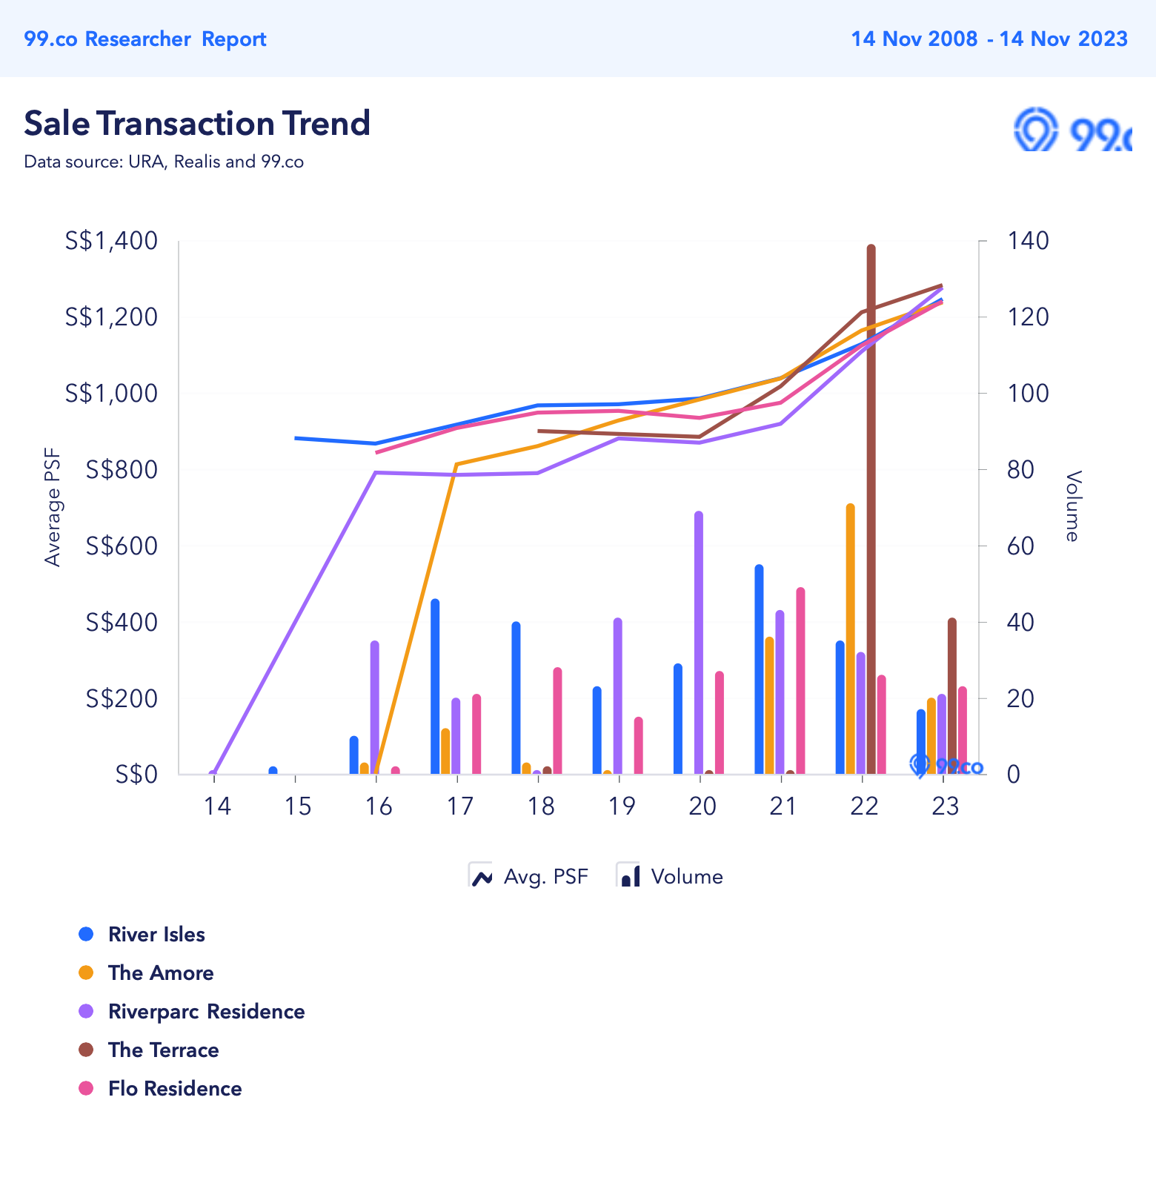
Task: Click the Data source: URA, Realis and 99.co line
Action: click(x=164, y=162)
